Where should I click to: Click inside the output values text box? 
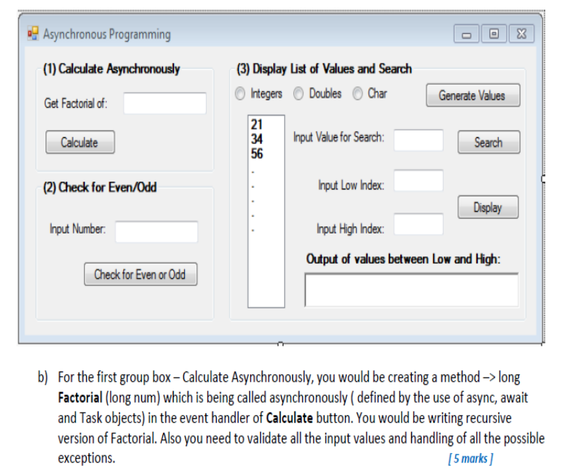pos(411,290)
